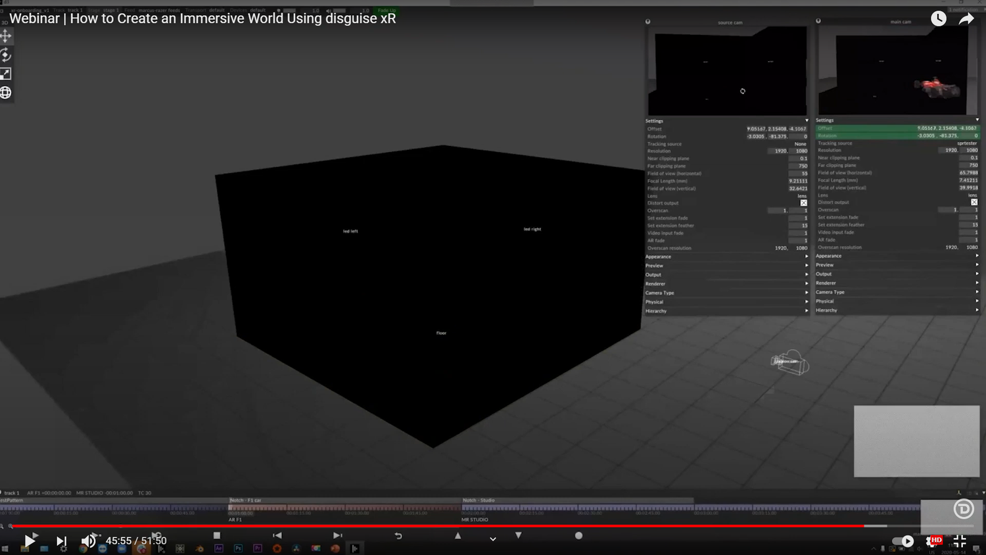
Task: Click the Watch Later clock icon
Action: 939,18
